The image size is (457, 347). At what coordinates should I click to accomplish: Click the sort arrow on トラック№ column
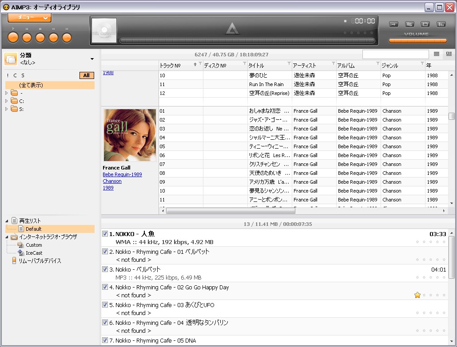(x=195, y=64)
